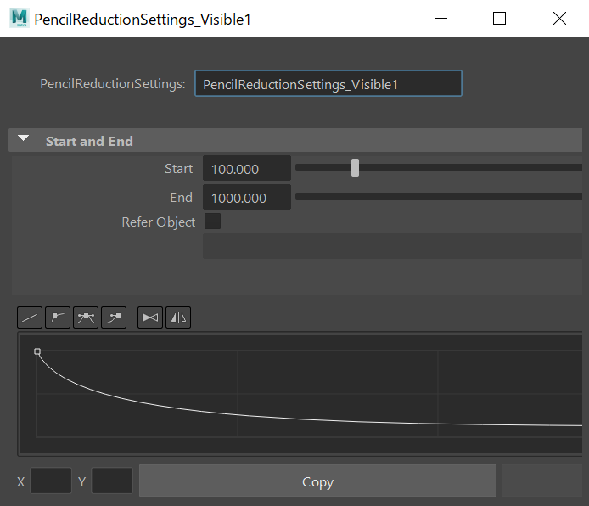This screenshot has width=589, height=506.
Task: Enable the Refer Object checkbox
Action: pos(213,222)
